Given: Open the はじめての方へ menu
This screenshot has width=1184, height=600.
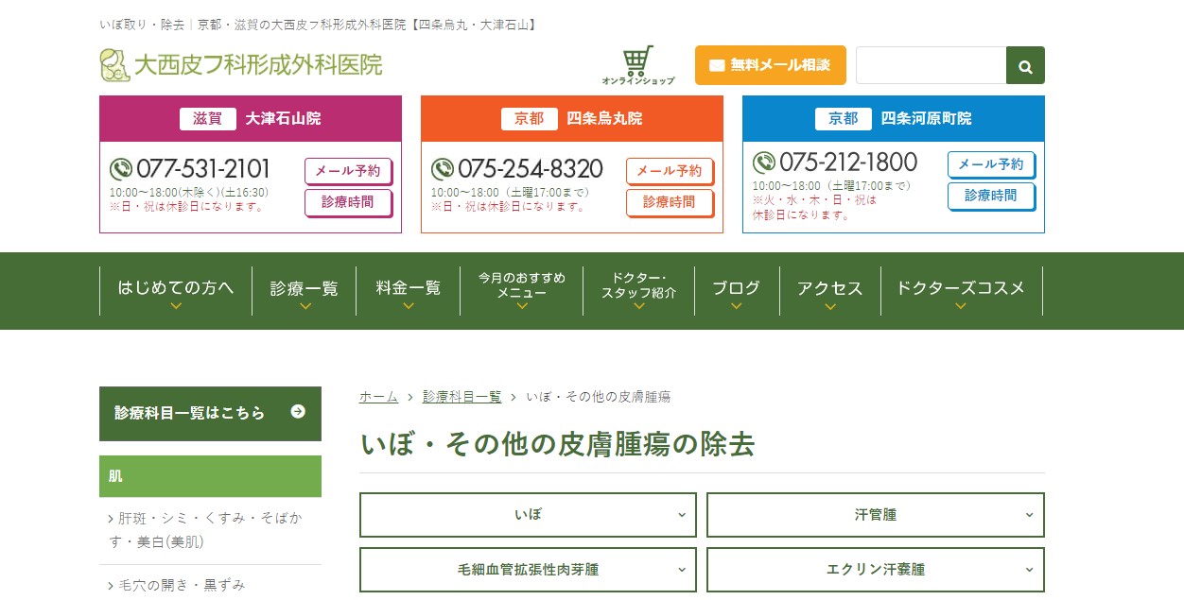Looking at the screenshot, I should click(x=176, y=290).
